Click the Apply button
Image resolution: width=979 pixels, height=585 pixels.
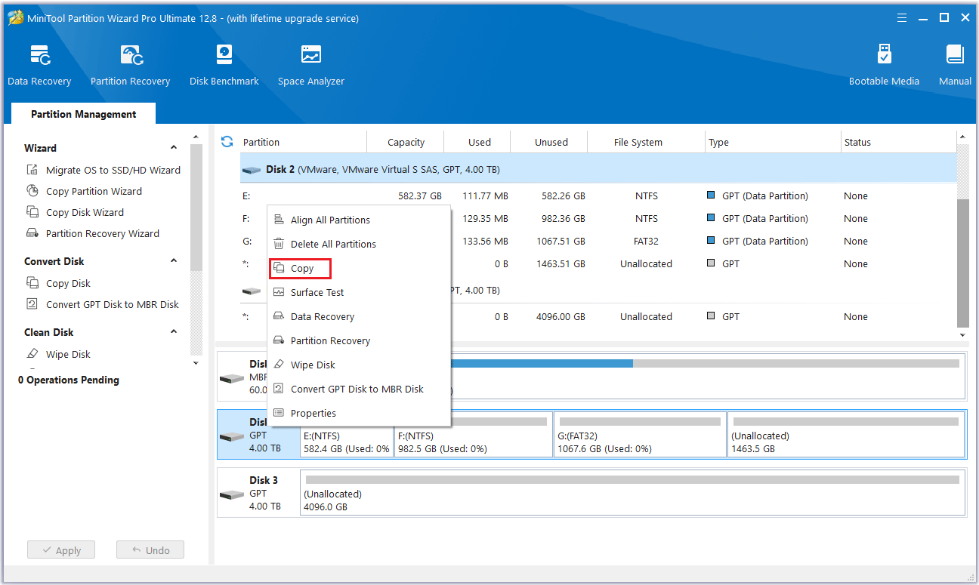pyautogui.click(x=60, y=550)
